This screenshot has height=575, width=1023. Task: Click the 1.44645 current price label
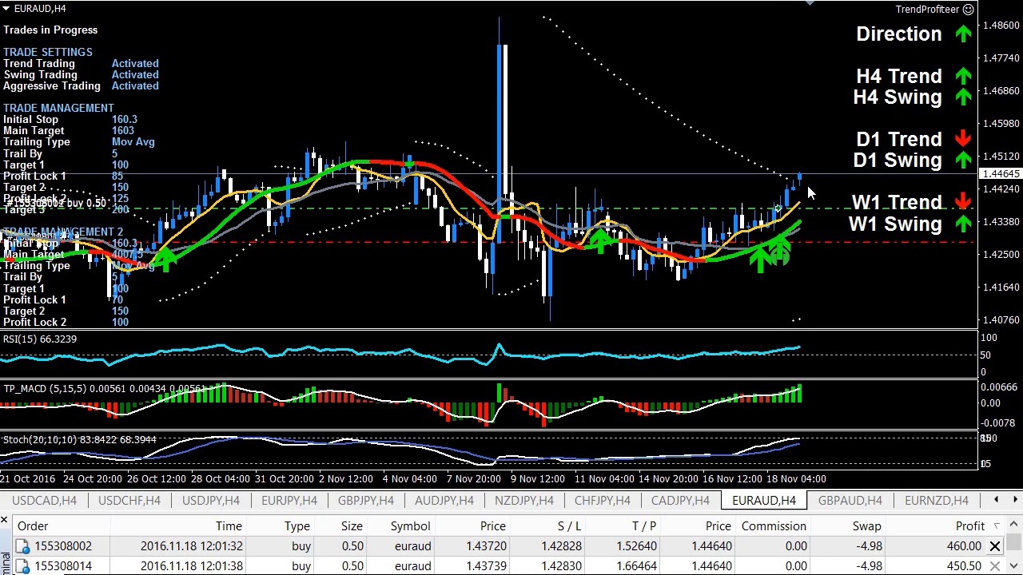coord(1000,174)
